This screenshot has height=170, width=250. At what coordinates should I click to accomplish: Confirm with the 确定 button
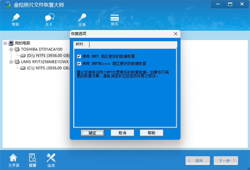pos(92,133)
